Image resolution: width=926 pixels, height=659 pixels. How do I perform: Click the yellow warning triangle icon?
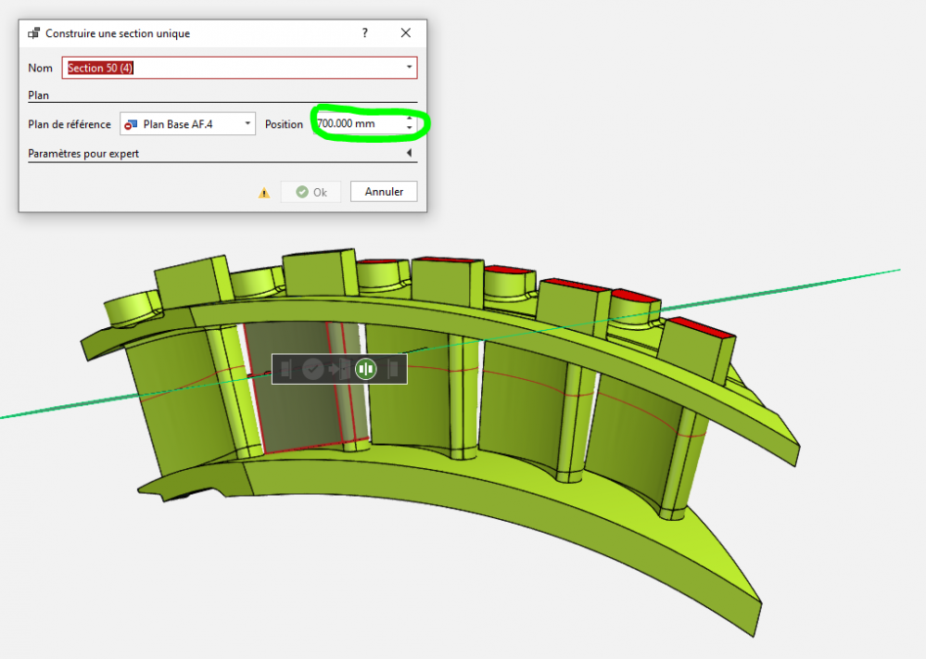click(264, 193)
